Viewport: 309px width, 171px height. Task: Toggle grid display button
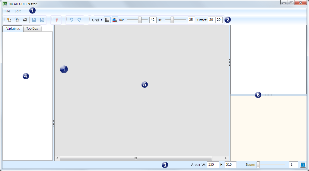(107, 20)
